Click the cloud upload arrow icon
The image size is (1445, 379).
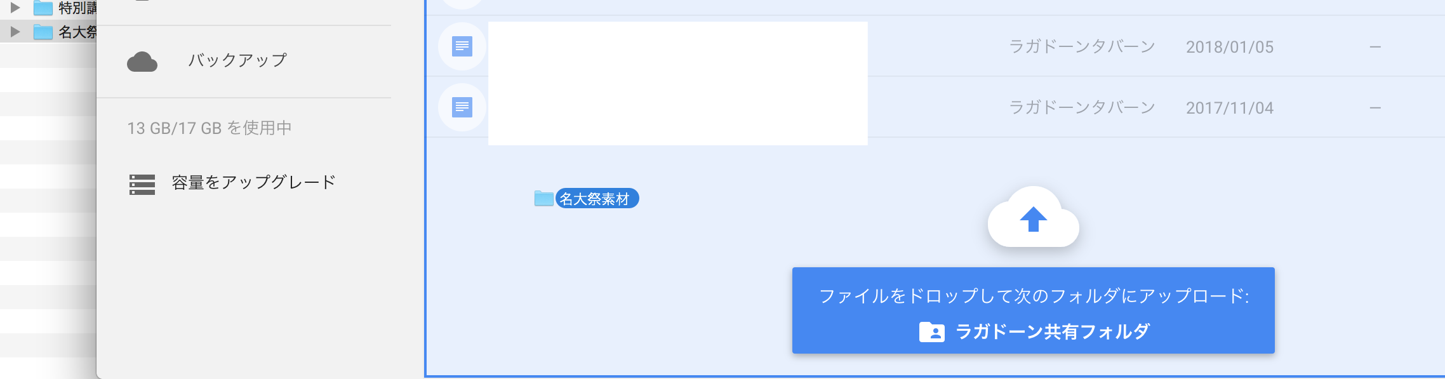point(1034,218)
